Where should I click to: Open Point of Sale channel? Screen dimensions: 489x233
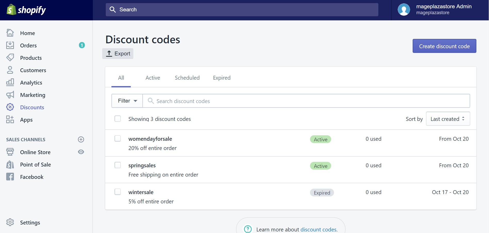coord(36,164)
